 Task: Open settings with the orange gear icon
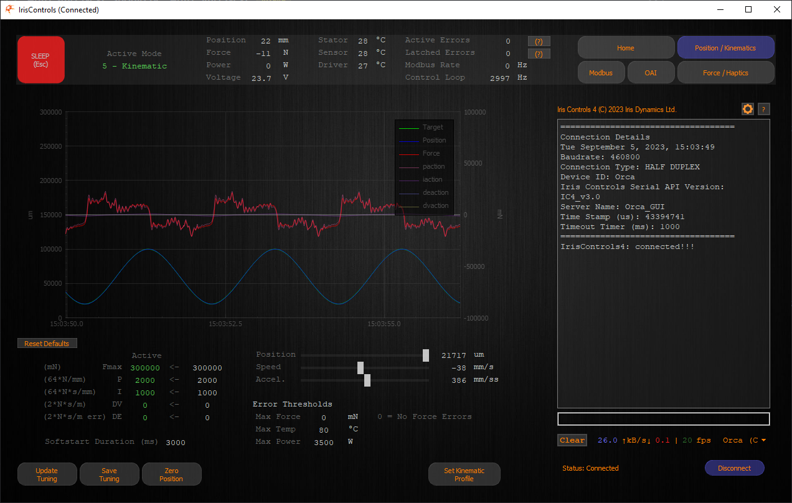click(748, 109)
